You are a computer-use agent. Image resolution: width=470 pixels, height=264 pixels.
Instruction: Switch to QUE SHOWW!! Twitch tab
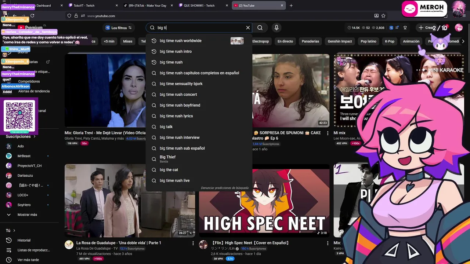pyautogui.click(x=203, y=5)
